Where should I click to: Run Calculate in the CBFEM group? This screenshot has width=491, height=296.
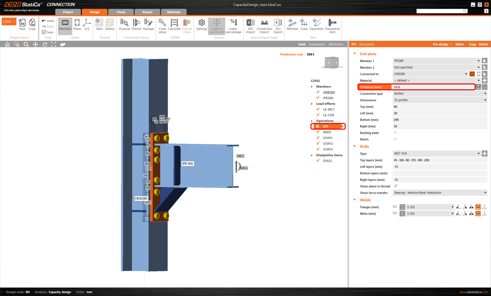point(174,26)
